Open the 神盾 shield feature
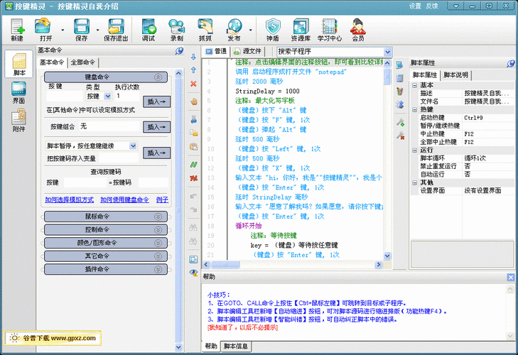The height and width of the screenshot is (355, 518). tap(272, 31)
